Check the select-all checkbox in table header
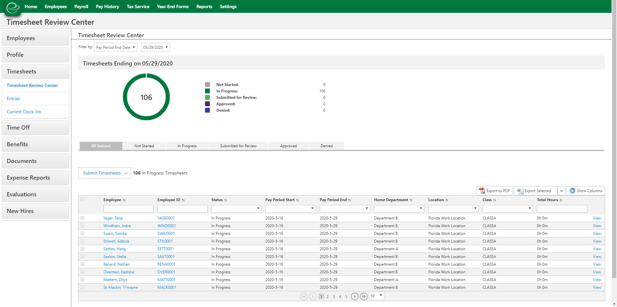Viewport: 617px width, 307px height. click(82, 199)
